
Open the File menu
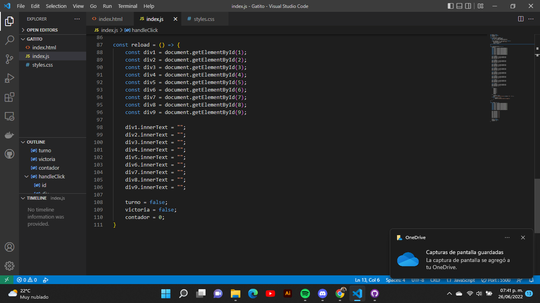[21, 6]
